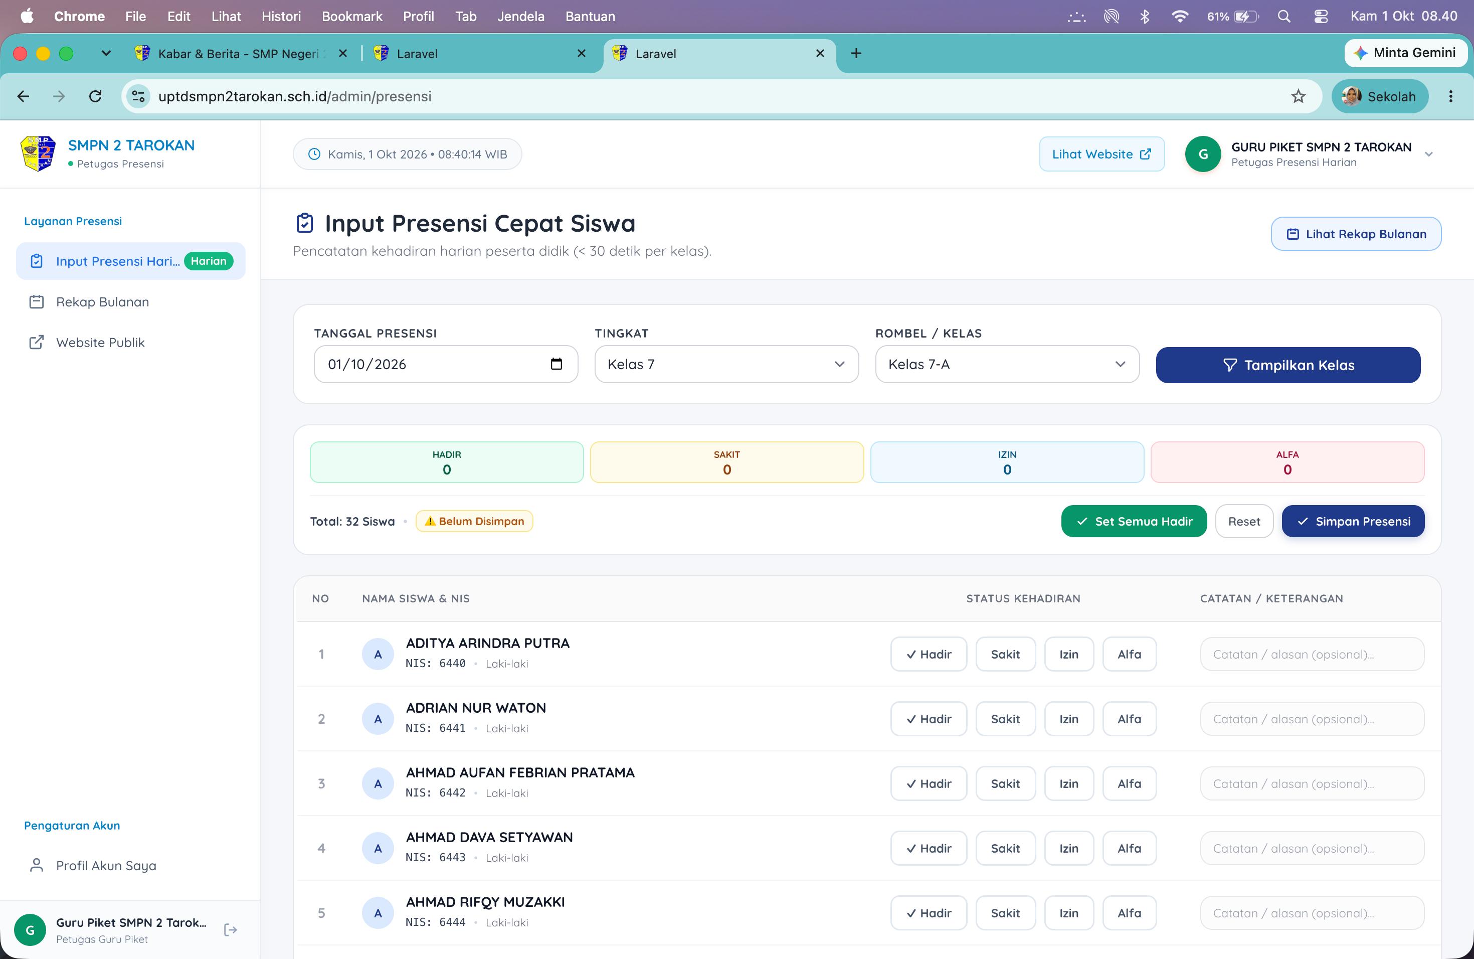Go back with the browser back arrow
The image size is (1474, 959).
click(x=24, y=96)
